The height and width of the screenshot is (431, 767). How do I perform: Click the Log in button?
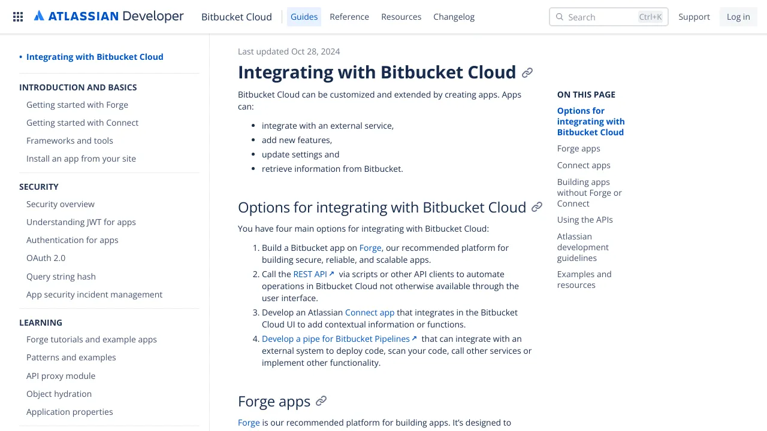[x=738, y=17]
